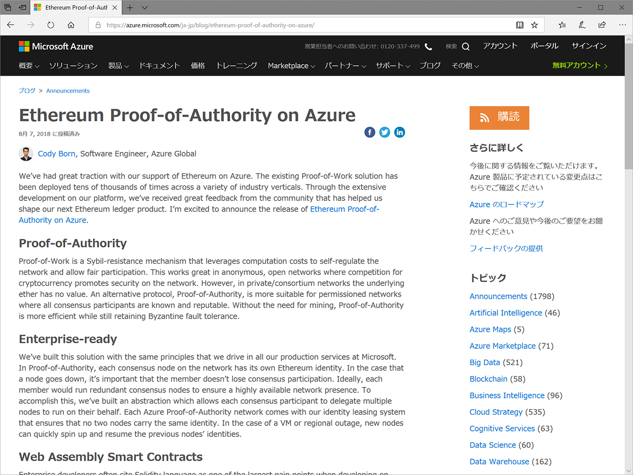This screenshot has height=475, width=633.
Task: Add page to favorites with star icon
Action: pyautogui.click(x=535, y=25)
